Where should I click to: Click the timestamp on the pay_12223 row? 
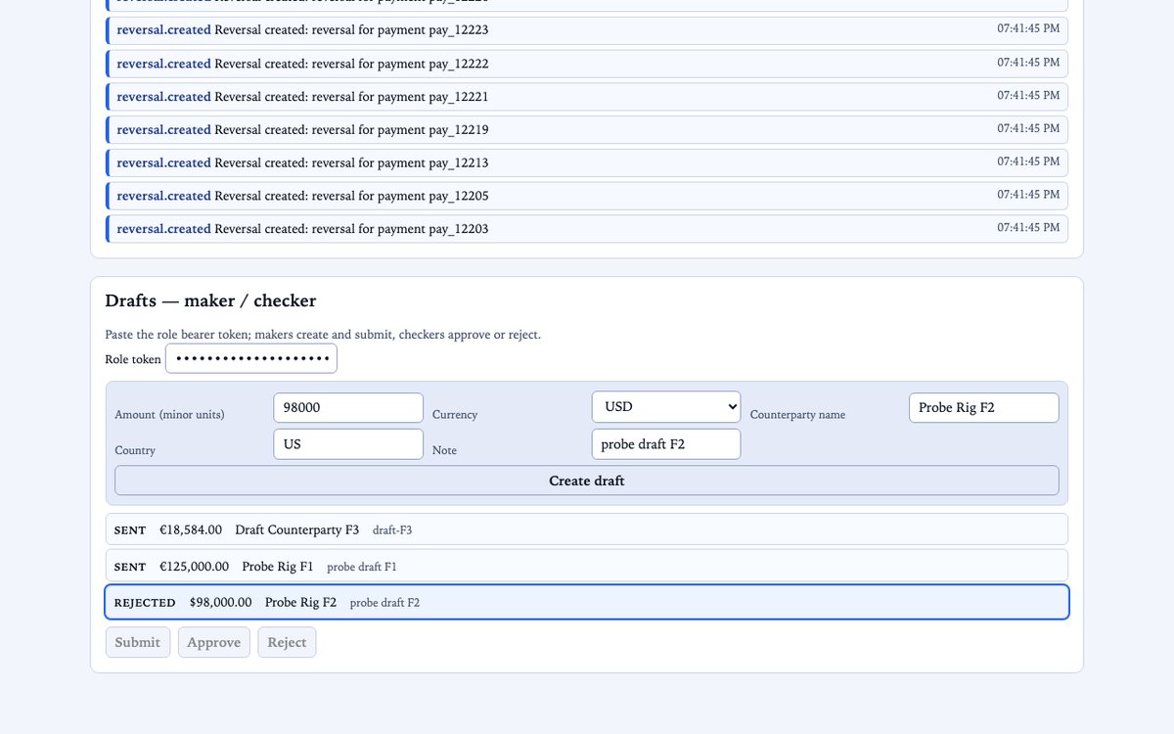[1028, 28]
